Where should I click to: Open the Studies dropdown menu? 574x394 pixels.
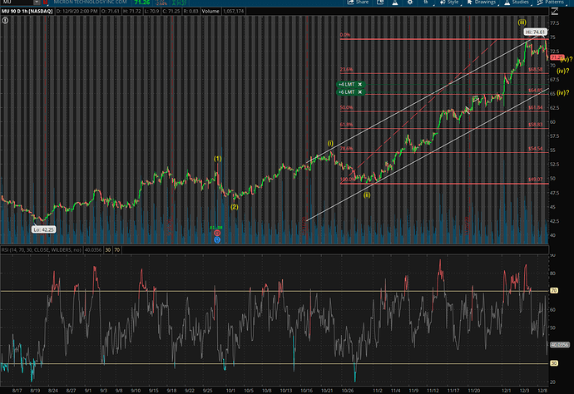pyautogui.click(x=517, y=2)
